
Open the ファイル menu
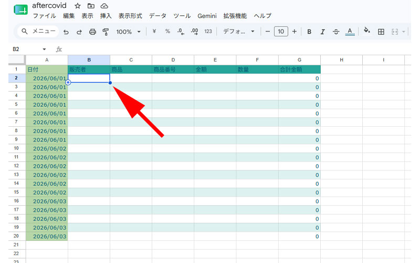tap(45, 16)
